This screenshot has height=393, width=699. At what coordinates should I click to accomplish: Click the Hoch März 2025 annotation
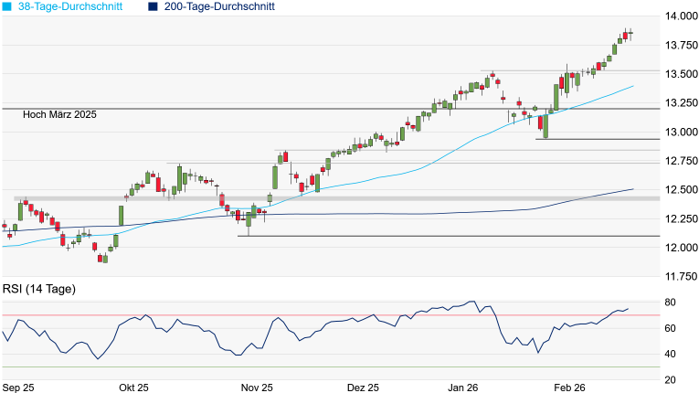click(59, 114)
